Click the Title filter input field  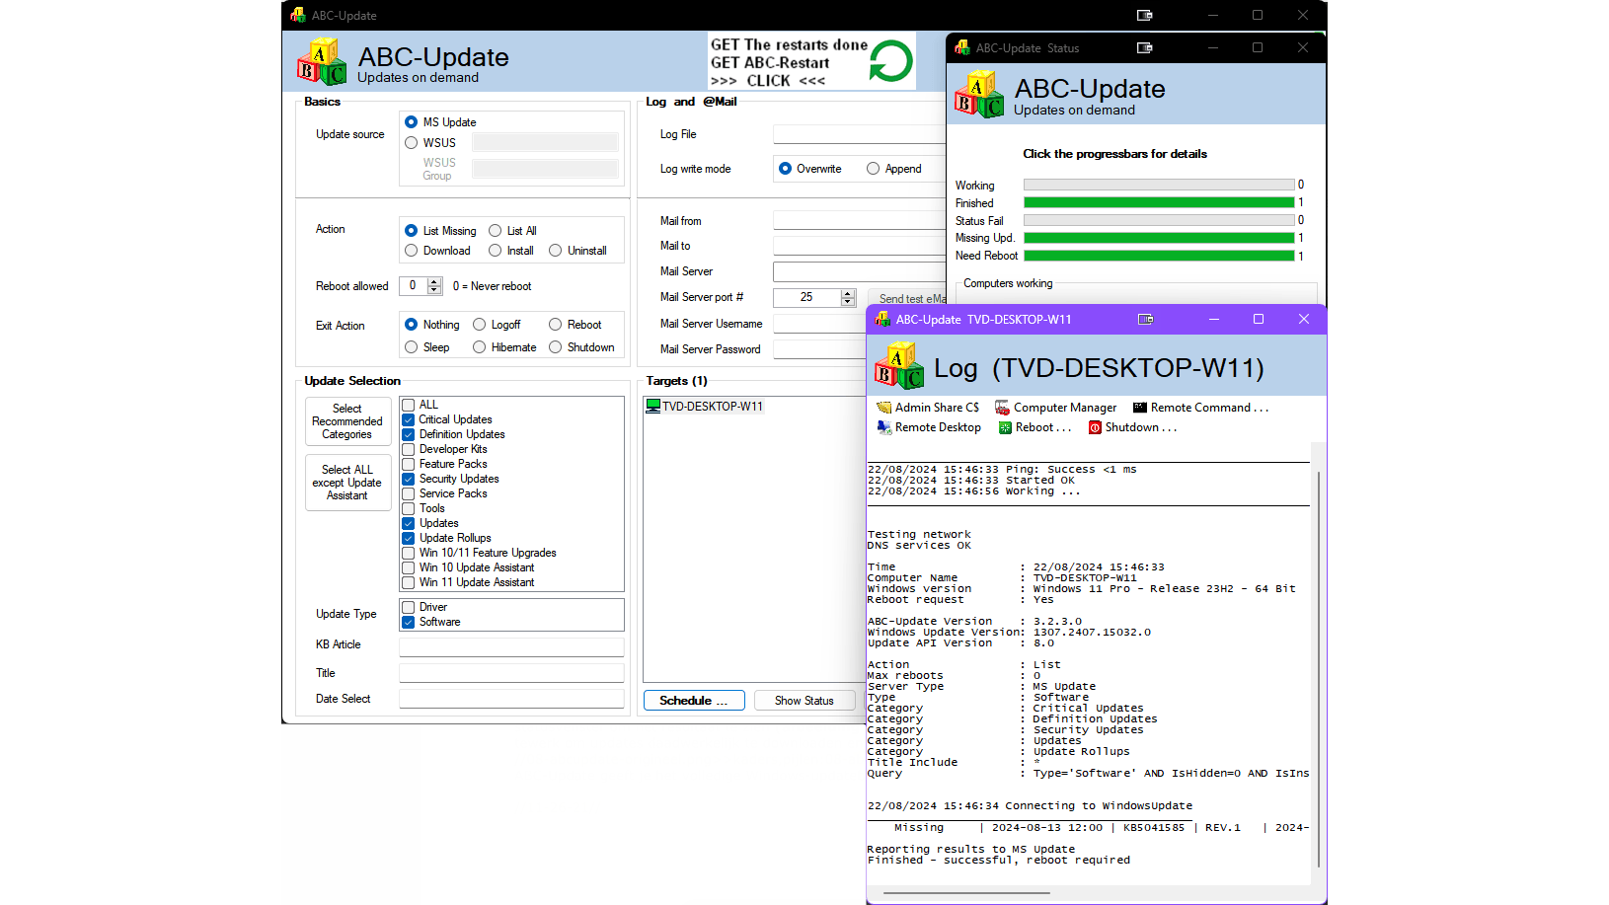(511, 673)
